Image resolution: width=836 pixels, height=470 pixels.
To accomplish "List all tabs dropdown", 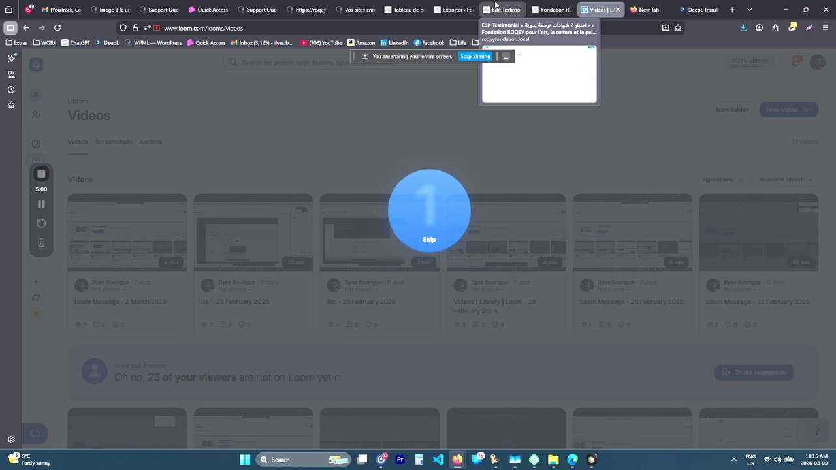I will pyautogui.click(x=750, y=10).
